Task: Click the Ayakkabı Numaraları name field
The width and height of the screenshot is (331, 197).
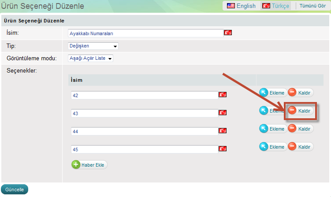Action: coord(145,33)
